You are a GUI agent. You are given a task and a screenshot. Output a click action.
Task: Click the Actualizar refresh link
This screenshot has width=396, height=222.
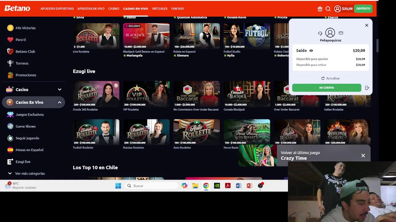coord(330,78)
